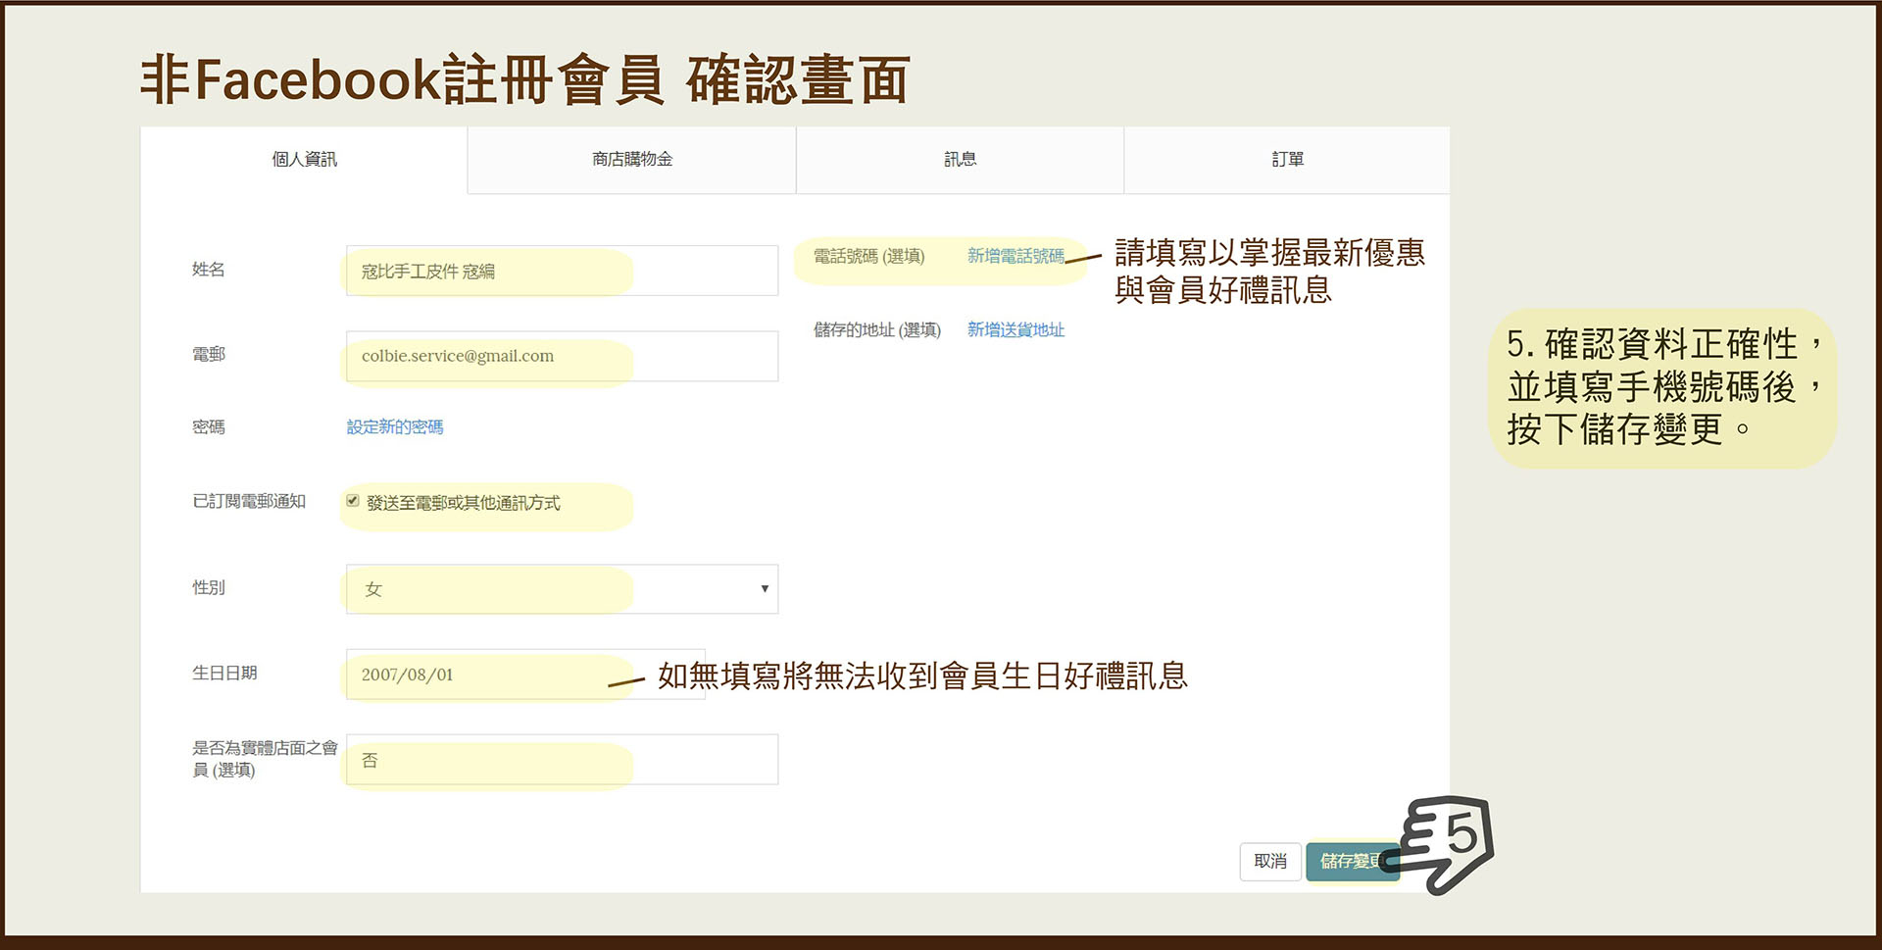Open the 商店購物金 tab
The image size is (1882, 950).
click(x=632, y=160)
